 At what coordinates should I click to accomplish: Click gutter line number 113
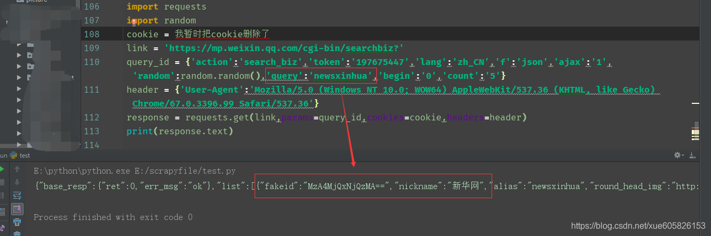point(92,131)
